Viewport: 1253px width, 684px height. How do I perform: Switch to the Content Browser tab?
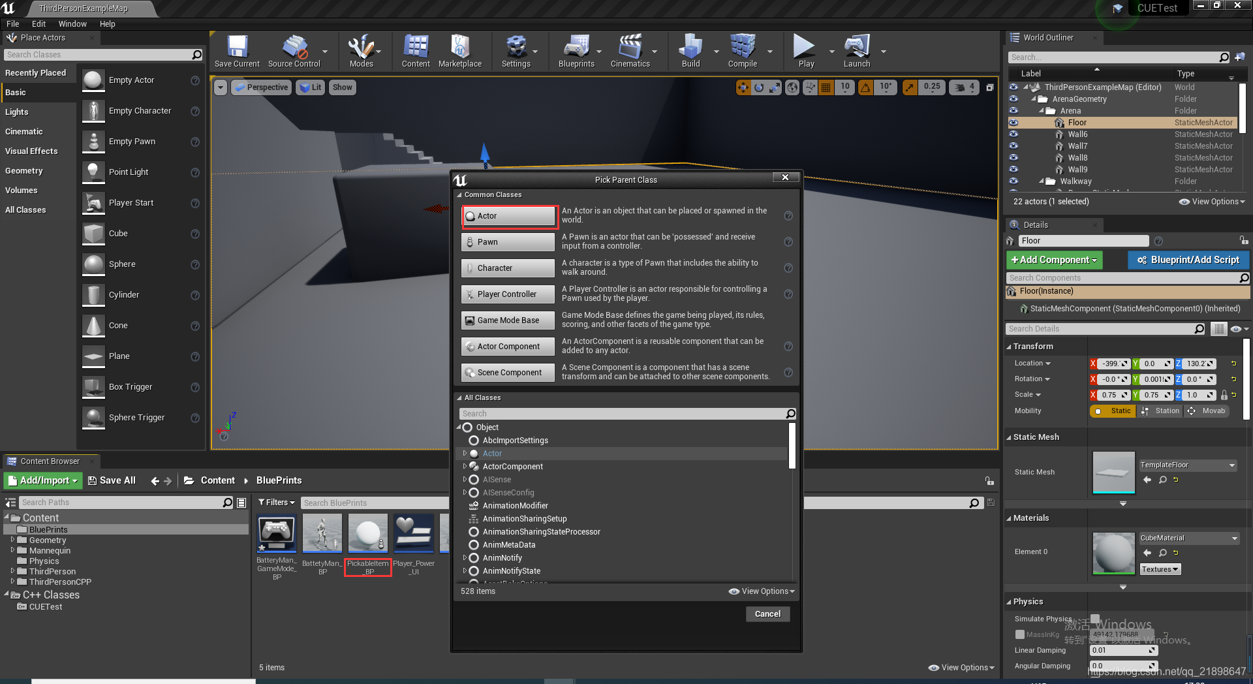(50, 461)
